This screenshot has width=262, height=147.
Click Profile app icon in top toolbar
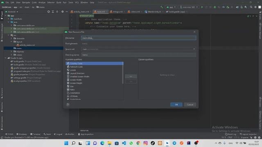point(224,7)
